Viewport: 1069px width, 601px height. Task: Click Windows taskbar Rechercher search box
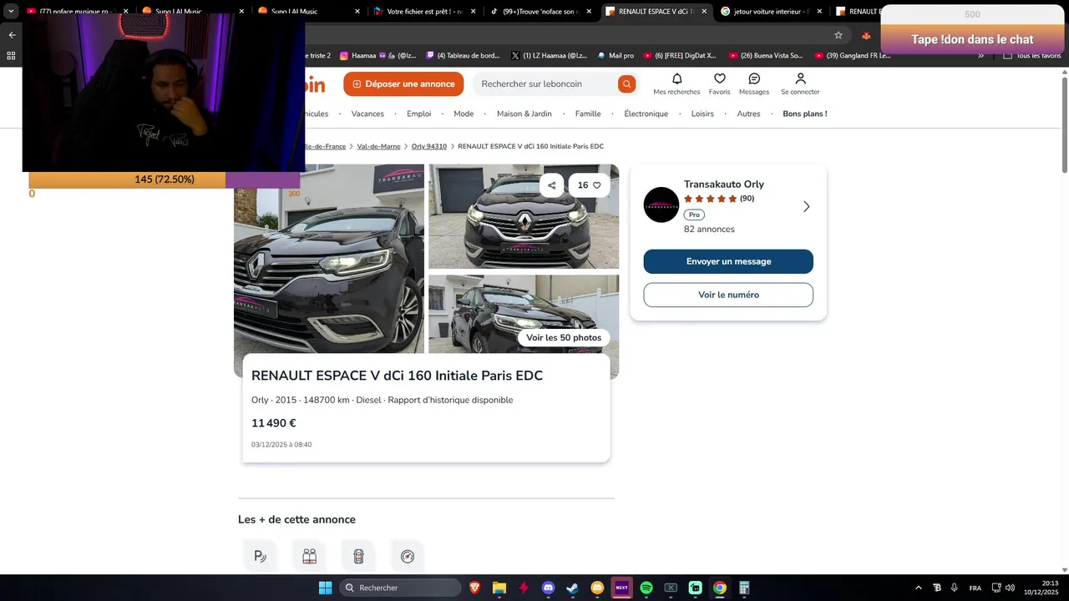[401, 588]
